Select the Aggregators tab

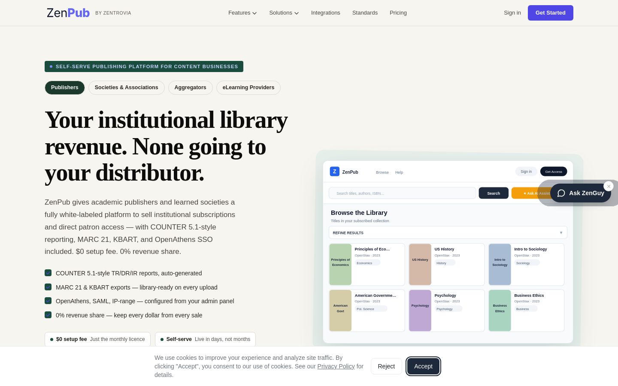tap(191, 87)
